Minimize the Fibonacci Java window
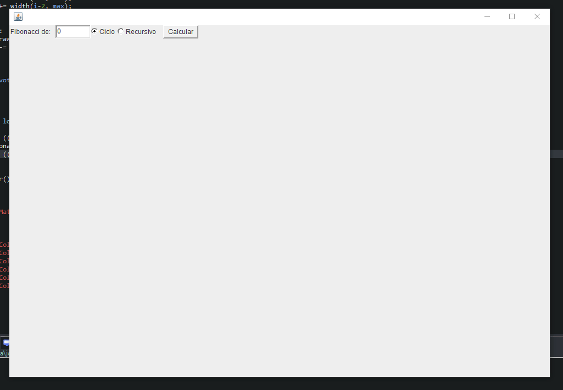This screenshot has width=563, height=390. [x=487, y=16]
